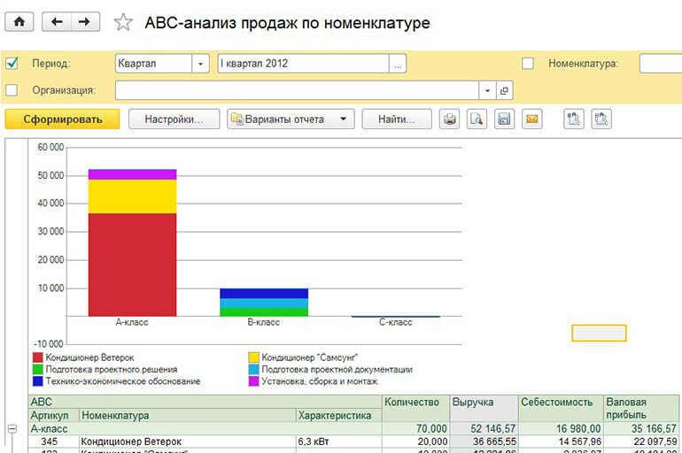Screen dimensions: 682x453
Task: Open print preview icon
Action: 477,119
